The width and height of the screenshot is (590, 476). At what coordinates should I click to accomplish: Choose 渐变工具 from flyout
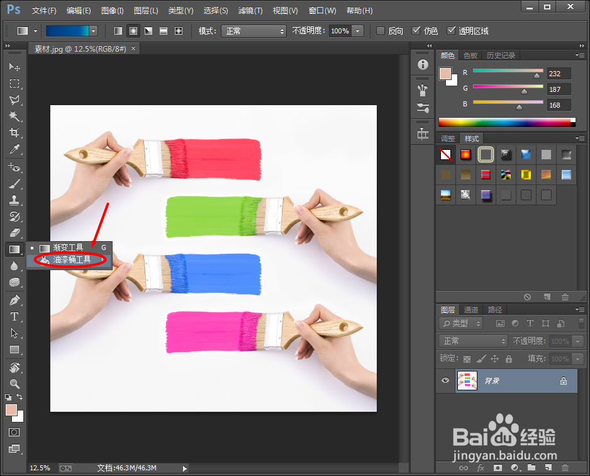click(x=69, y=247)
